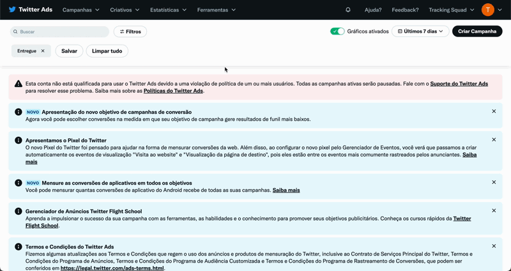Click the Filtros button
This screenshot has height=271, width=511.
coord(130,31)
